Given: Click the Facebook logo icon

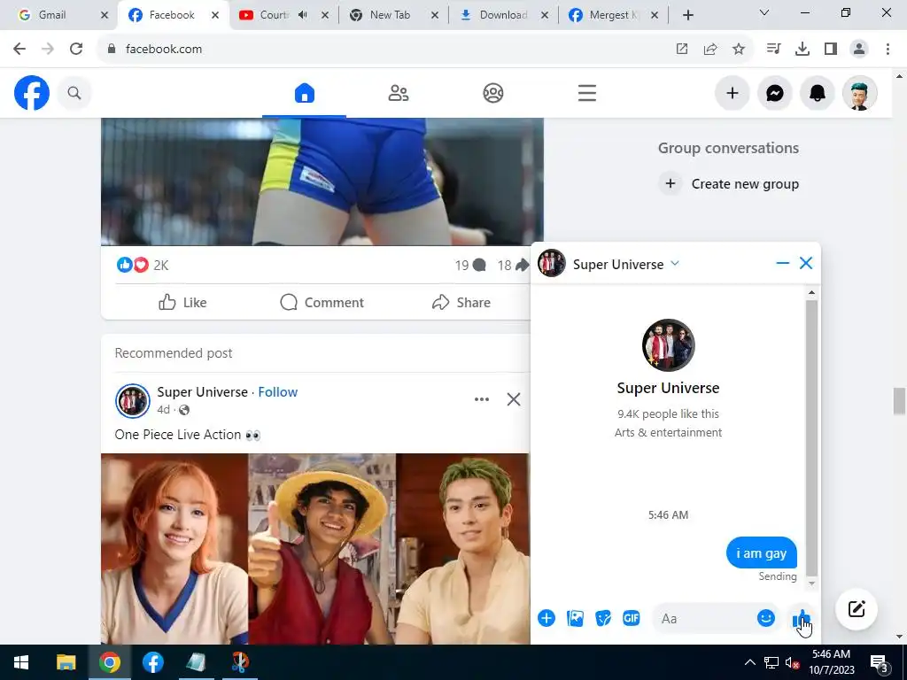Looking at the screenshot, I should (32, 93).
